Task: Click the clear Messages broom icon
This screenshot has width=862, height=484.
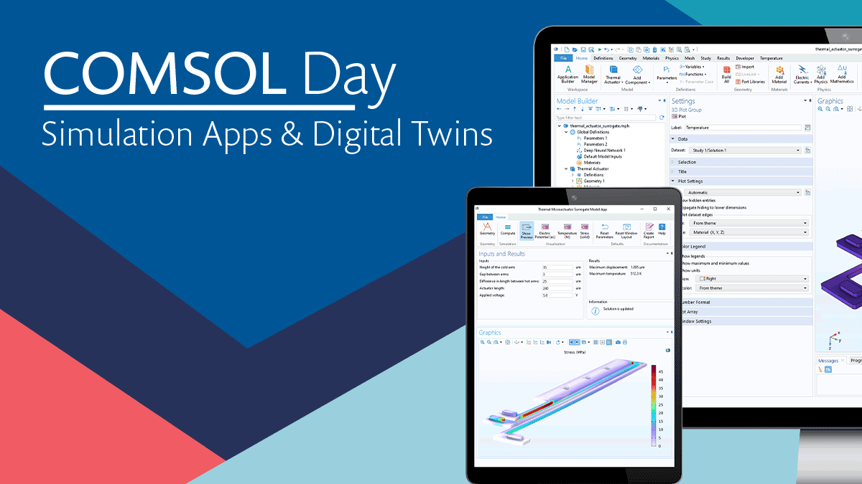Action: (x=821, y=369)
